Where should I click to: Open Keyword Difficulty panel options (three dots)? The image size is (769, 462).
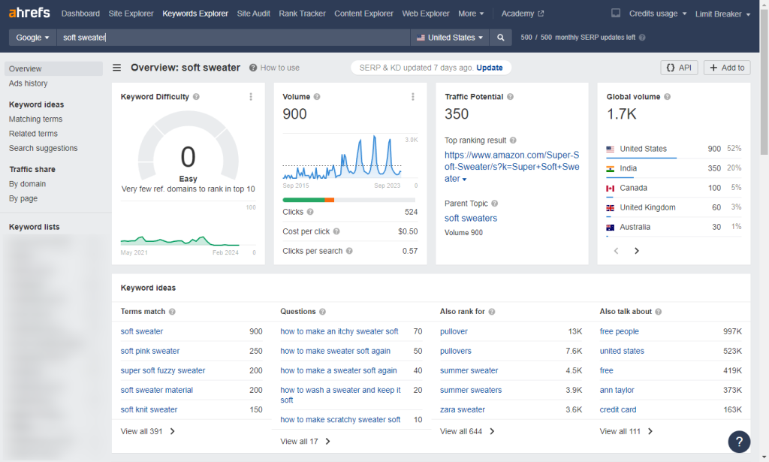pos(252,96)
